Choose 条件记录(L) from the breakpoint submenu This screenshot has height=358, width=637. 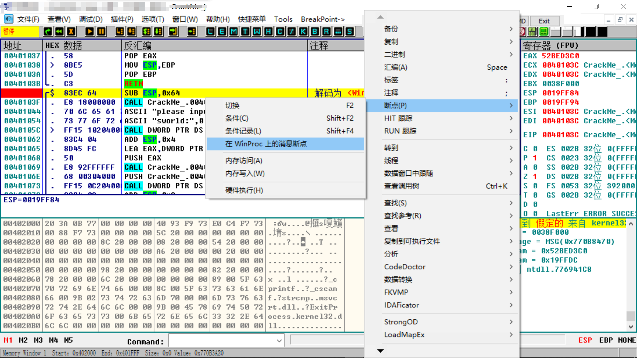click(285, 131)
